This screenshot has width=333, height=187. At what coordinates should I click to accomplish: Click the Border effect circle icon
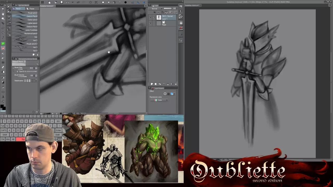pyautogui.click(x=165, y=94)
